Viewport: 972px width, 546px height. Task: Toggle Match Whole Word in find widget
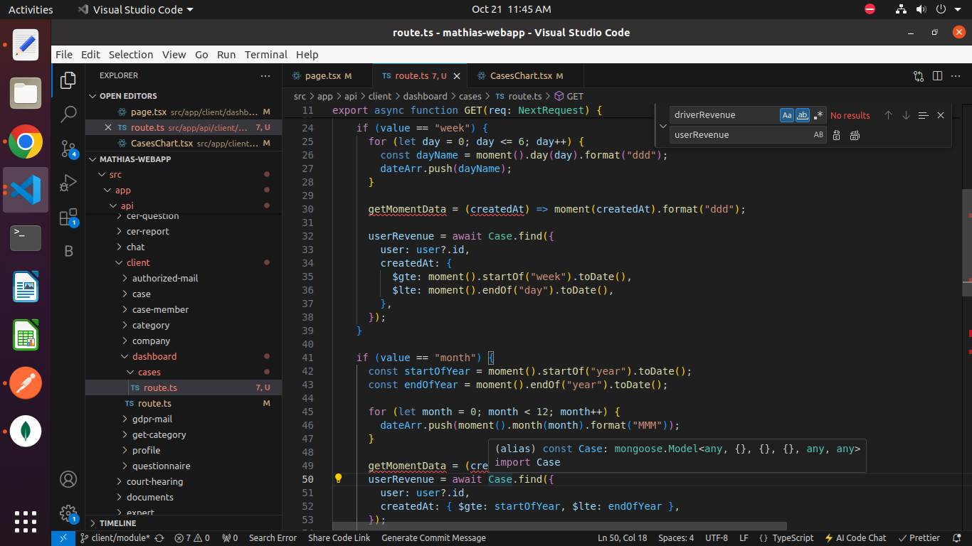[x=803, y=115]
